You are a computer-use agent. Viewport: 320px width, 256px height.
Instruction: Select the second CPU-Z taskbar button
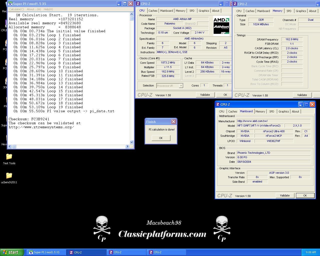pos(127,252)
